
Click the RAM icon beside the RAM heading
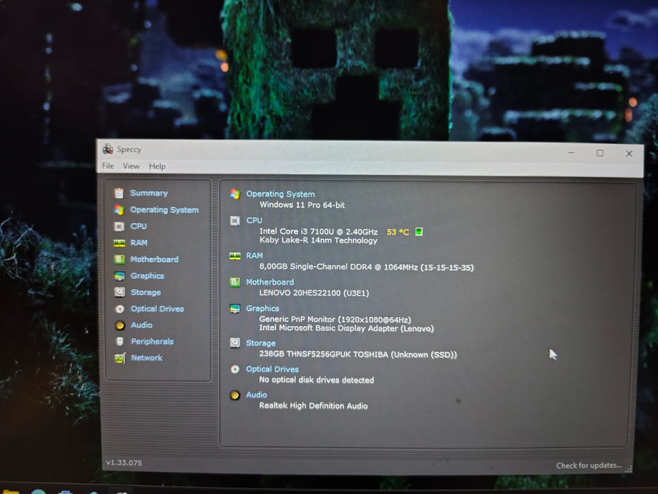tap(235, 256)
